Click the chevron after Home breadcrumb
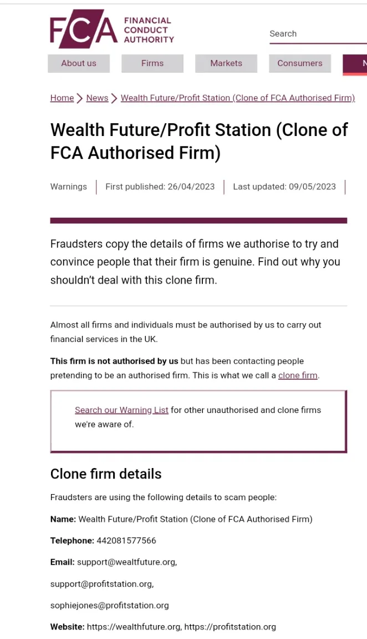 80,98
